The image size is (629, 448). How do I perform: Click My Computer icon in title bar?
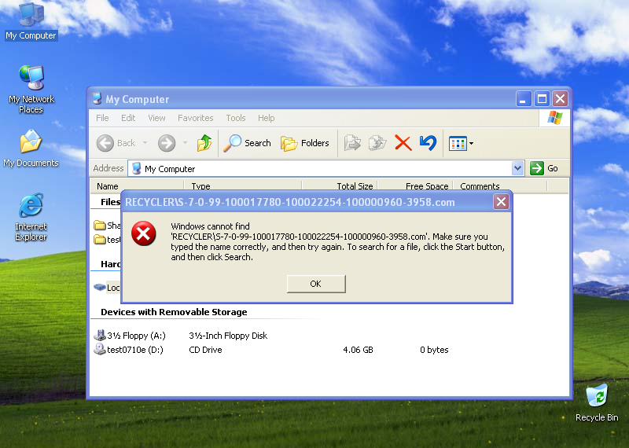point(97,98)
